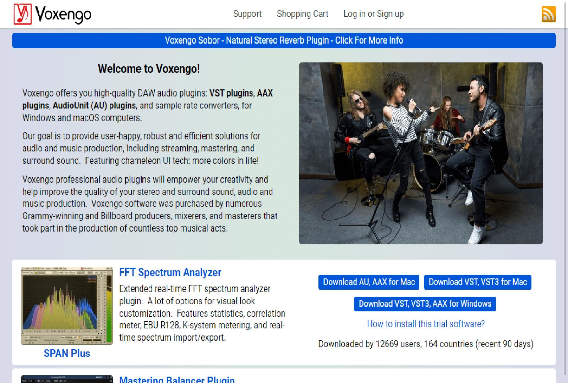568x383 pixels.
Task: Click Log in or Sign up
Action: click(373, 14)
